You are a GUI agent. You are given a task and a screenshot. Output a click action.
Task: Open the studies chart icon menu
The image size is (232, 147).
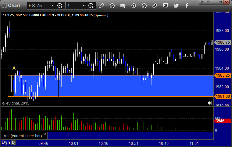click(x=112, y=6)
